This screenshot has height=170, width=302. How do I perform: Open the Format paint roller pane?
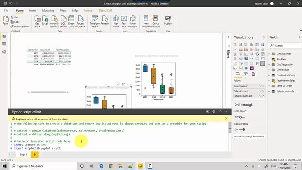[x=246, y=74]
